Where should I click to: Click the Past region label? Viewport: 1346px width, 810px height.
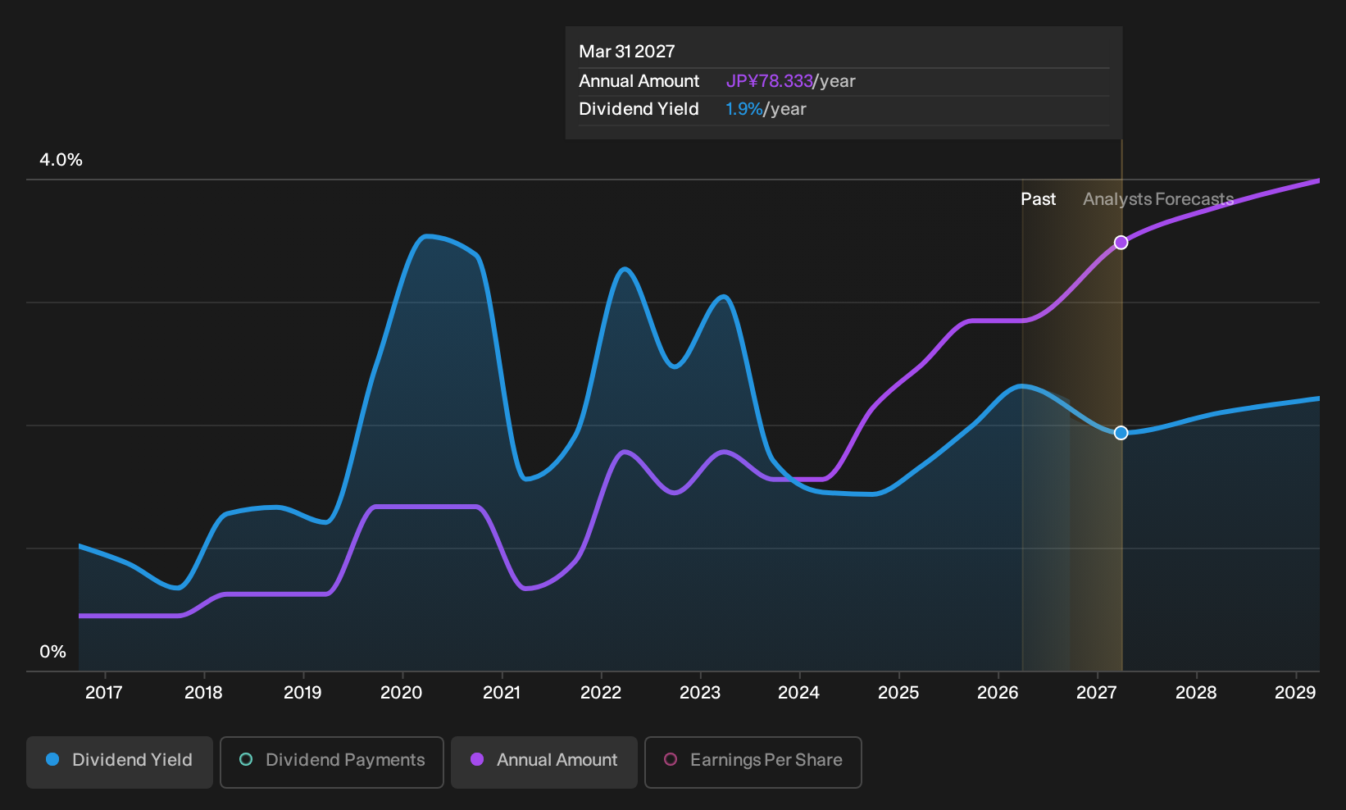point(1038,199)
